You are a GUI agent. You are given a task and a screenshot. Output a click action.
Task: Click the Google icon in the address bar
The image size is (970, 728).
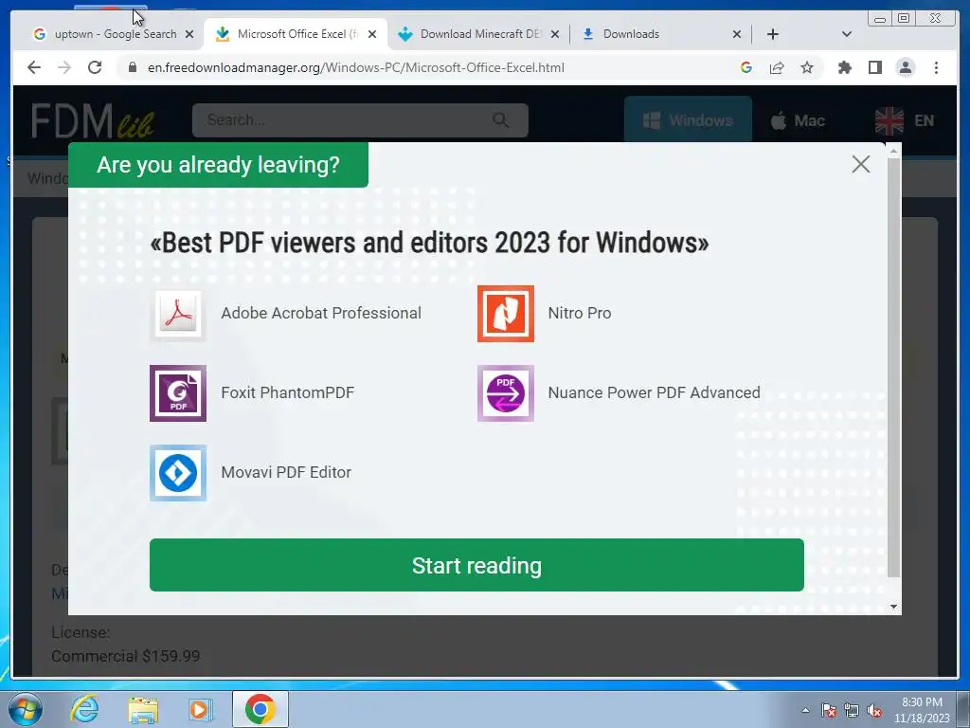[746, 67]
